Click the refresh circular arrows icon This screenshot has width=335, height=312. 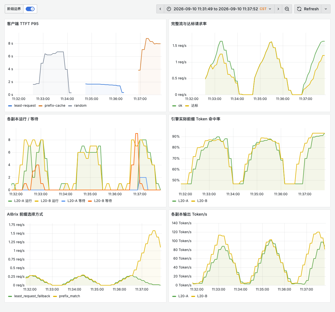point(299,9)
